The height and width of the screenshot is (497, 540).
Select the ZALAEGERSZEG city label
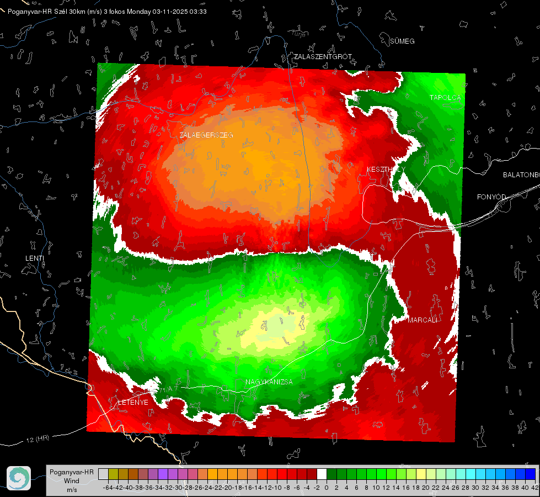[x=206, y=135]
